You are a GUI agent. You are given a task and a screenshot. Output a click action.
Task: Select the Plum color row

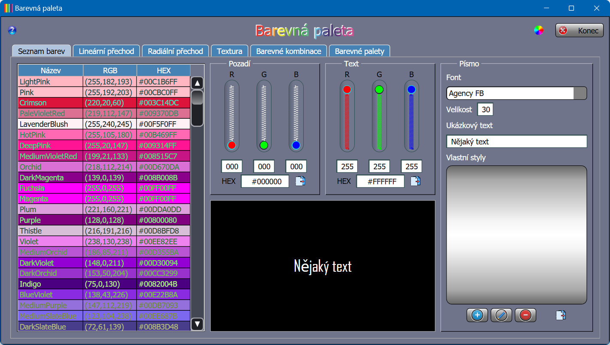(x=104, y=210)
